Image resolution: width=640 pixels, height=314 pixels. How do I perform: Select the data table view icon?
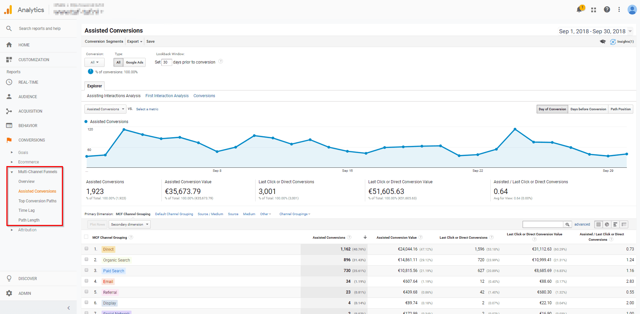599,225
